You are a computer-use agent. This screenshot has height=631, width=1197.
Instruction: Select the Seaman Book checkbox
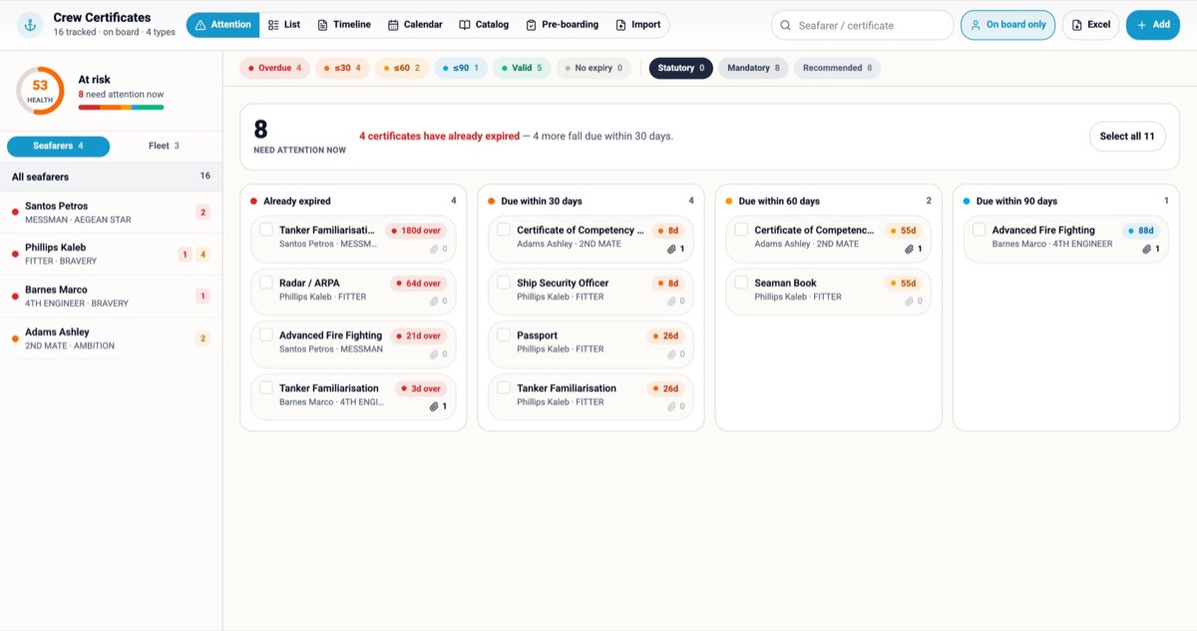click(x=741, y=283)
